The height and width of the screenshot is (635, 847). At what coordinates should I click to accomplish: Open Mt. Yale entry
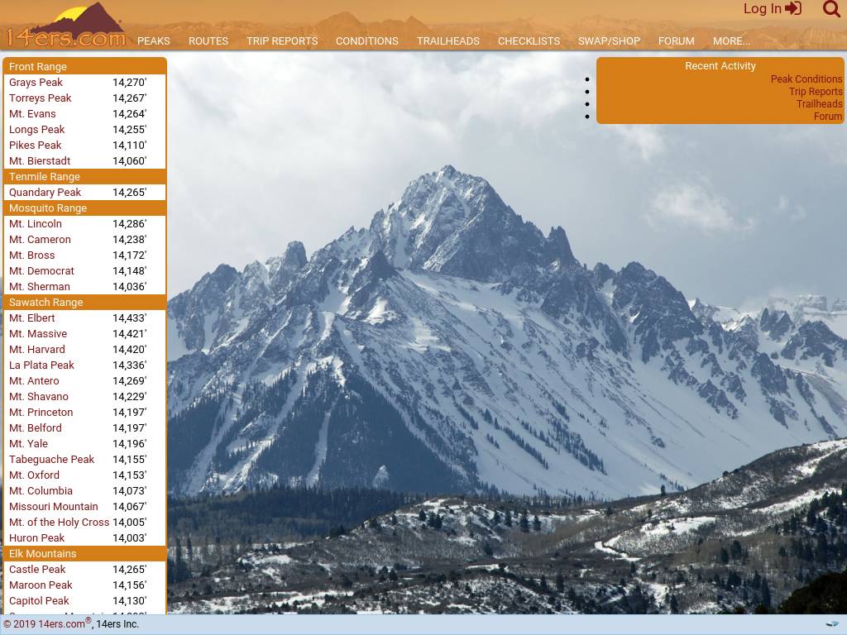click(28, 443)
